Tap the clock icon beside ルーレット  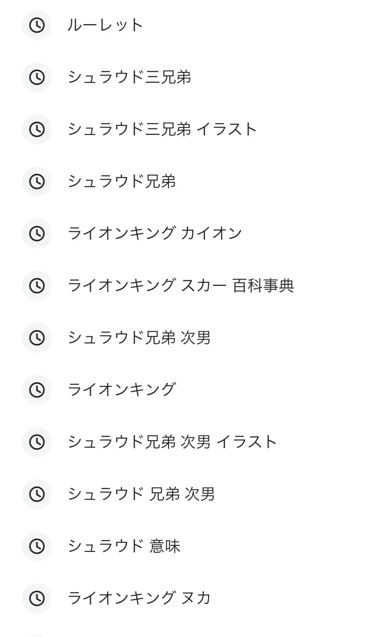37,25
